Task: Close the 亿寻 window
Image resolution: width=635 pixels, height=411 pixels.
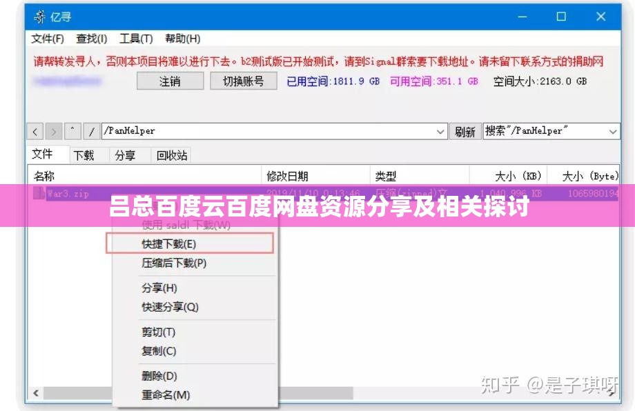Action: 600,17
